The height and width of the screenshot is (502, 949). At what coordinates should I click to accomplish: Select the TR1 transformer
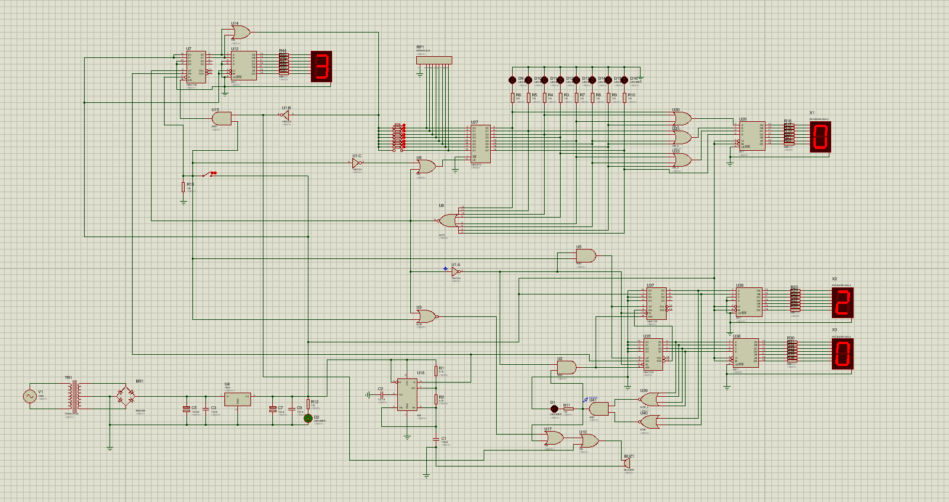click(74, 396)
